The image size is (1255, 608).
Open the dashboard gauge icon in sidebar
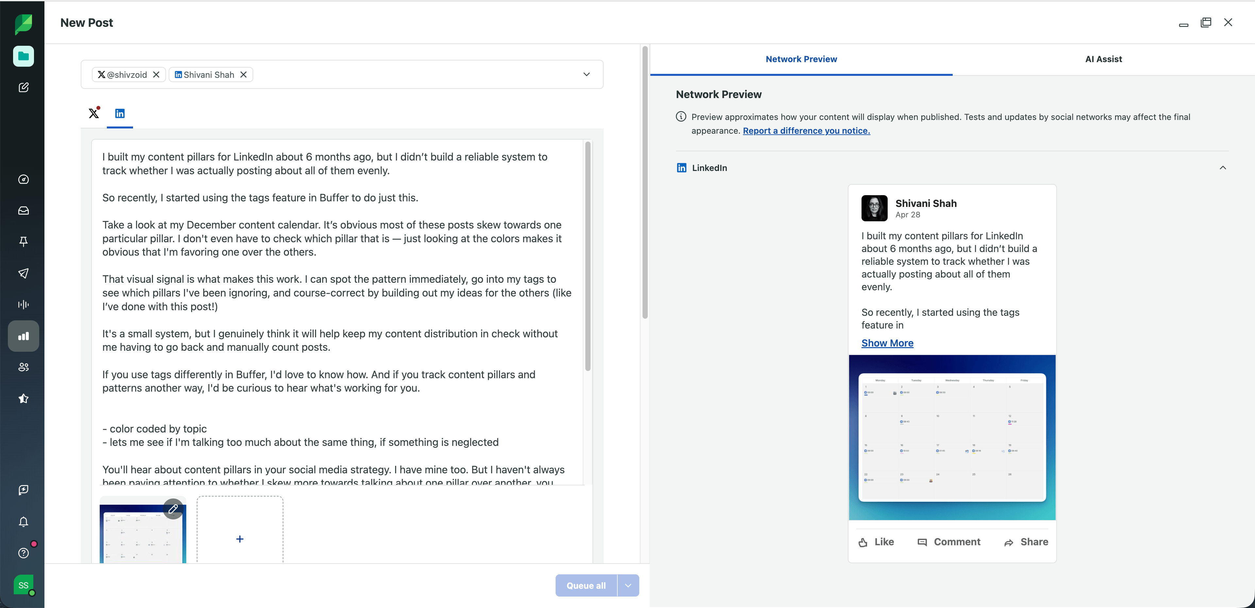click(x=24, y=179)
